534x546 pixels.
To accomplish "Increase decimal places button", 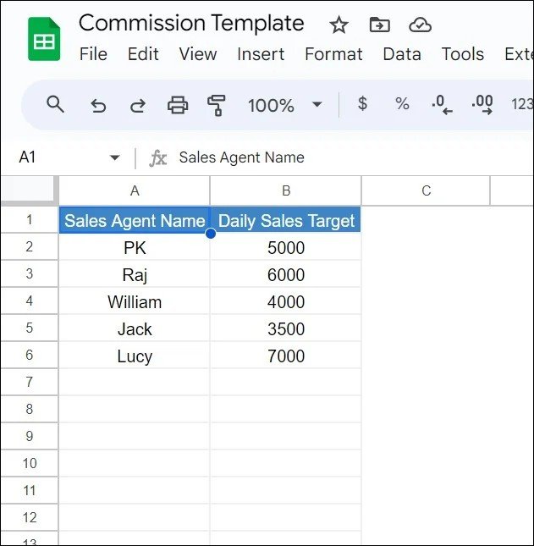I will pos(482,105).
